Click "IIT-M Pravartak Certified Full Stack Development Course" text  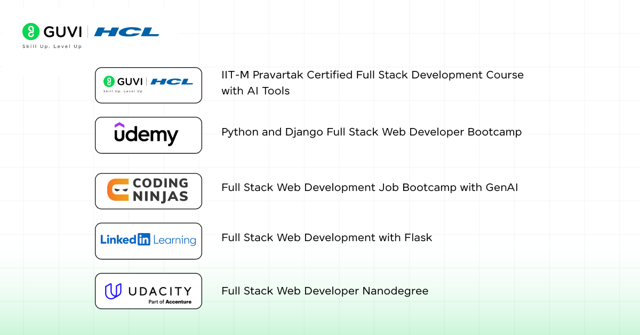[x=372, y=75]
